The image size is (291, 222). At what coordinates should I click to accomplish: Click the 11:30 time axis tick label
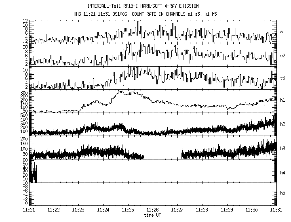[251, 210]
